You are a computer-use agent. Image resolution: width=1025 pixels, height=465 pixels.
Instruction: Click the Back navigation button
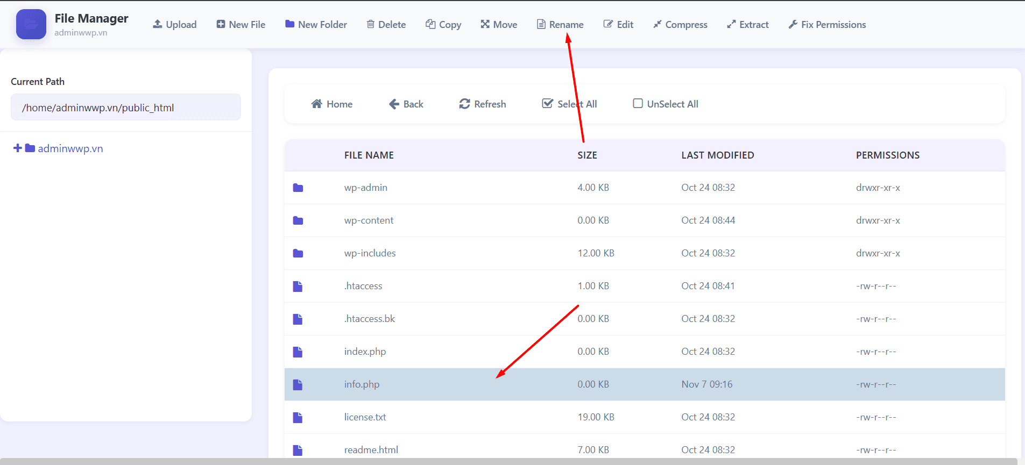click(406, 104)
